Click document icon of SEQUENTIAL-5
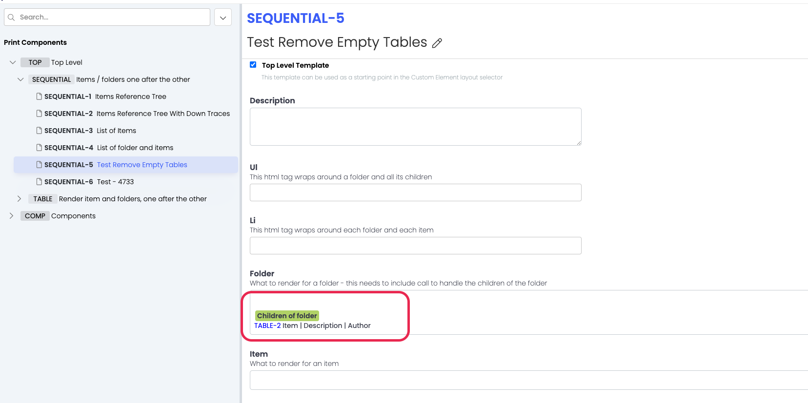Screen dimensions: 808x403 tap(39, 165)
